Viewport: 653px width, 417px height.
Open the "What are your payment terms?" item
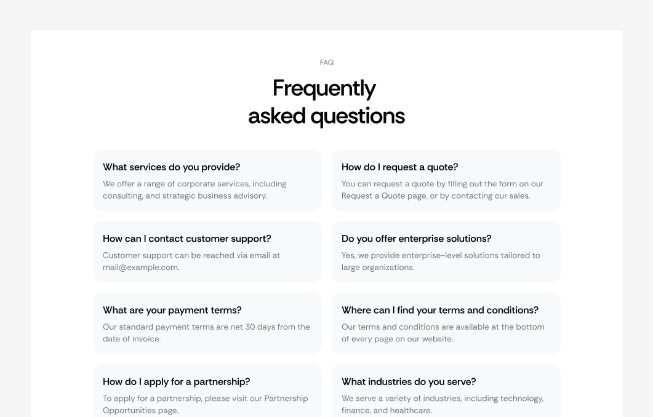172,310
